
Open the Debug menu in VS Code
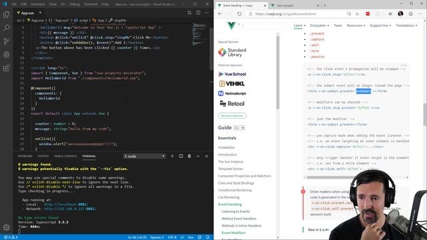(74, 4)
